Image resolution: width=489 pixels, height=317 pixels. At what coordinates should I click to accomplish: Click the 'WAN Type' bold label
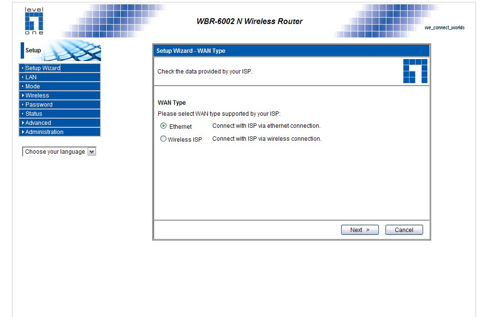pos(172,103)
